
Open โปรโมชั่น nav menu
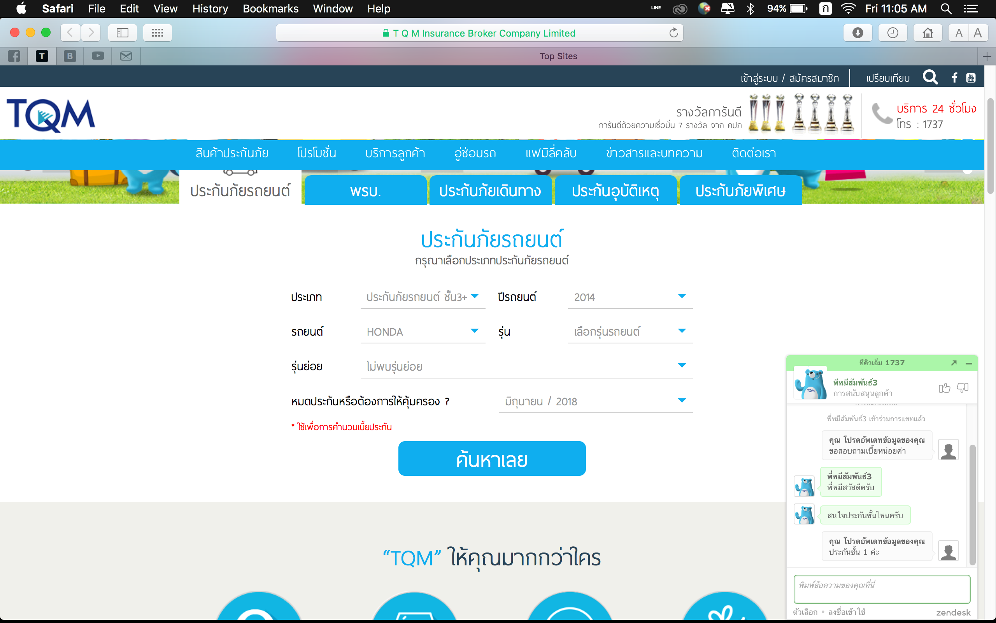(x=317, y=153)
